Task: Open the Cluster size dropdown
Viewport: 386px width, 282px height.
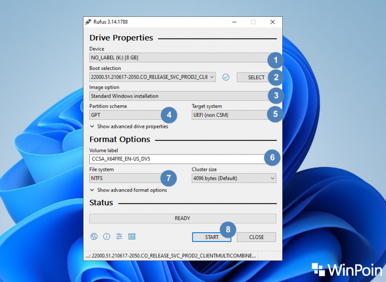Action: (x=234, y=178)
